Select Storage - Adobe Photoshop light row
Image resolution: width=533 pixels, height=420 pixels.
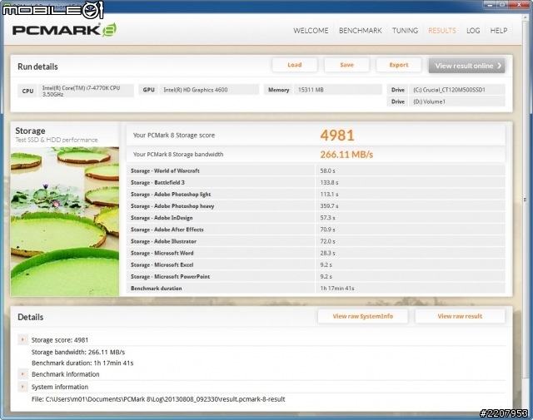pos(316,195)
